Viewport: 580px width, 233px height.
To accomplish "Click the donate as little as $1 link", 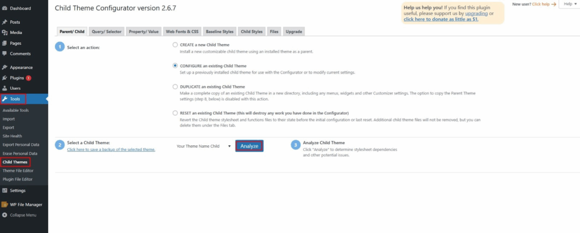I will click(441, 19).
